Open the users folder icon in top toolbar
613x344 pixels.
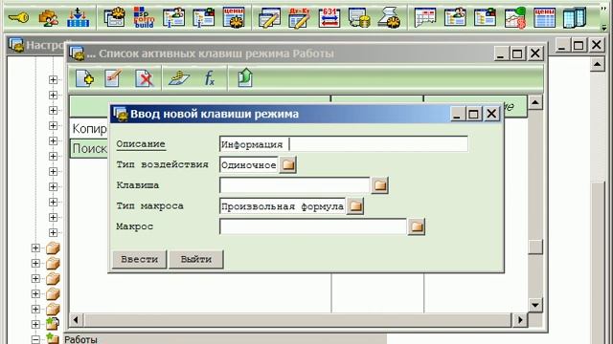tap(48, 17)
